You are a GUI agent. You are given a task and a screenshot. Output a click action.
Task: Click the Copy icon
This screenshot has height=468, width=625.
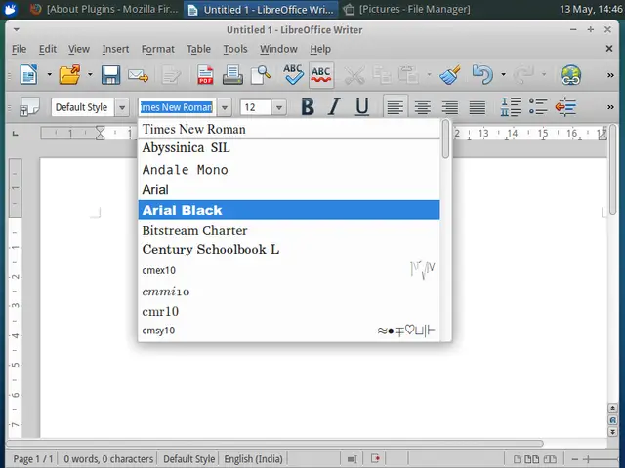(382, 75)
